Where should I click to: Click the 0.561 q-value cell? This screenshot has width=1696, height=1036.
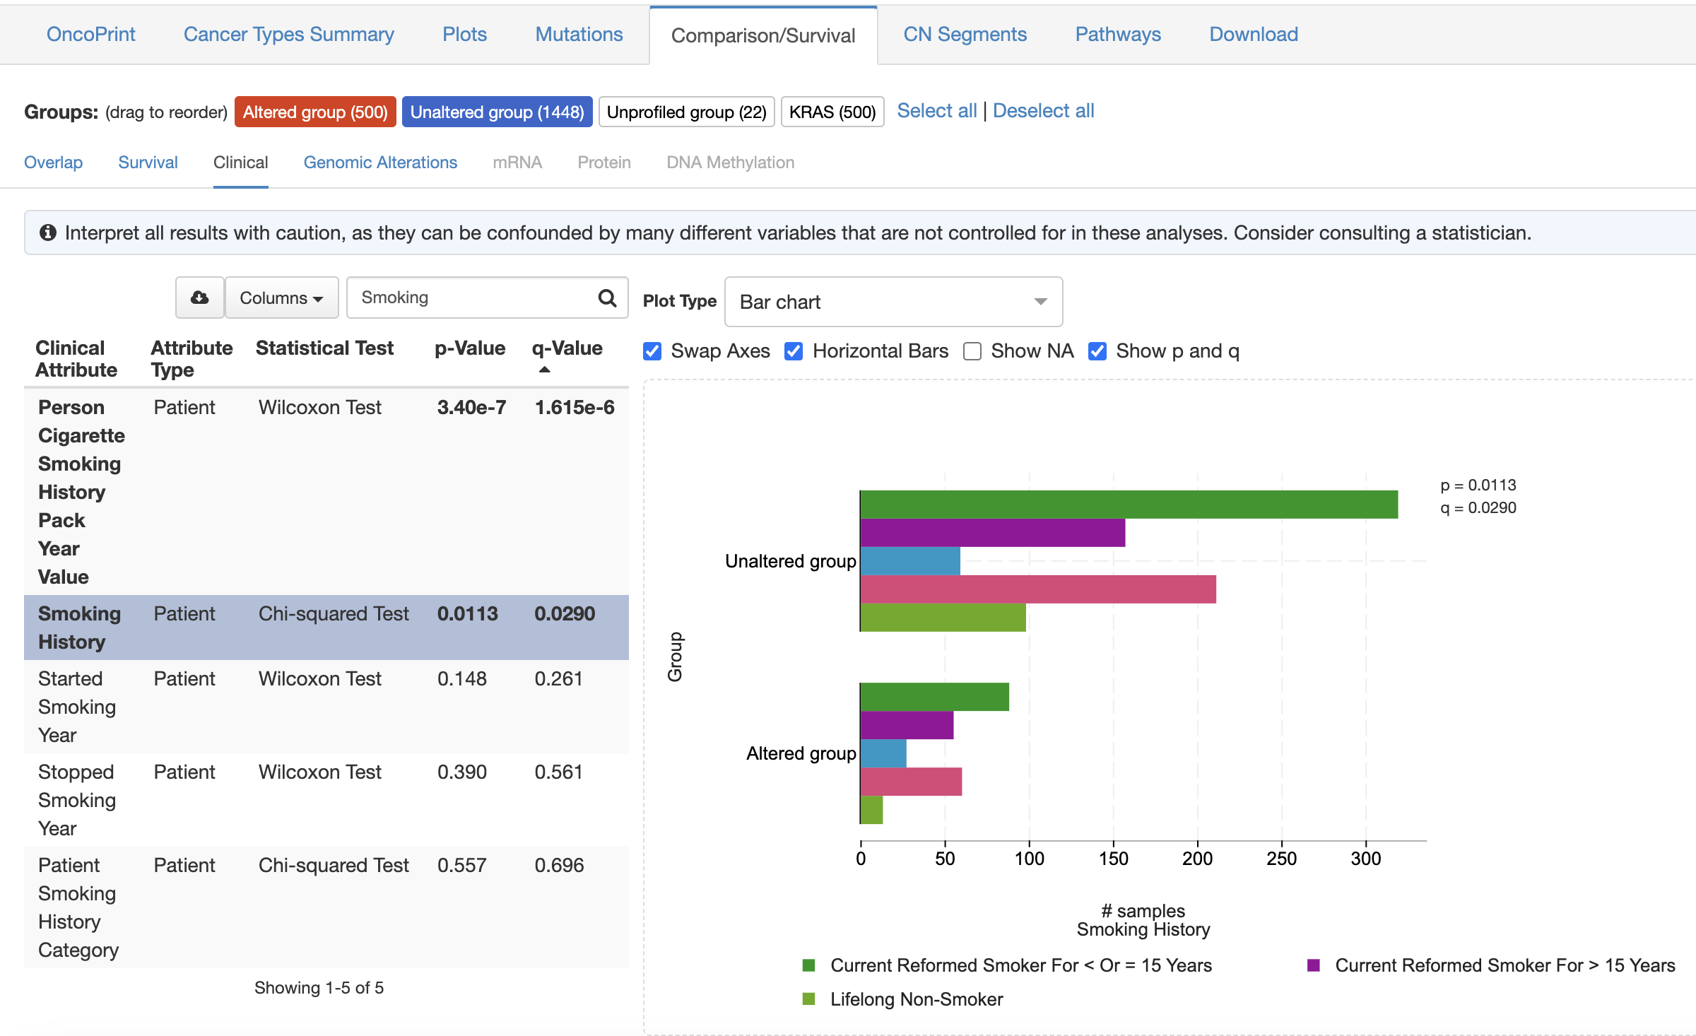click(558, 772)
